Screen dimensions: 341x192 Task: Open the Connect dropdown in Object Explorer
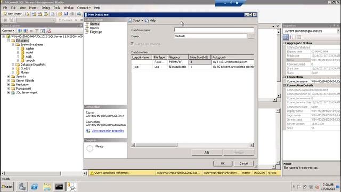9,31
